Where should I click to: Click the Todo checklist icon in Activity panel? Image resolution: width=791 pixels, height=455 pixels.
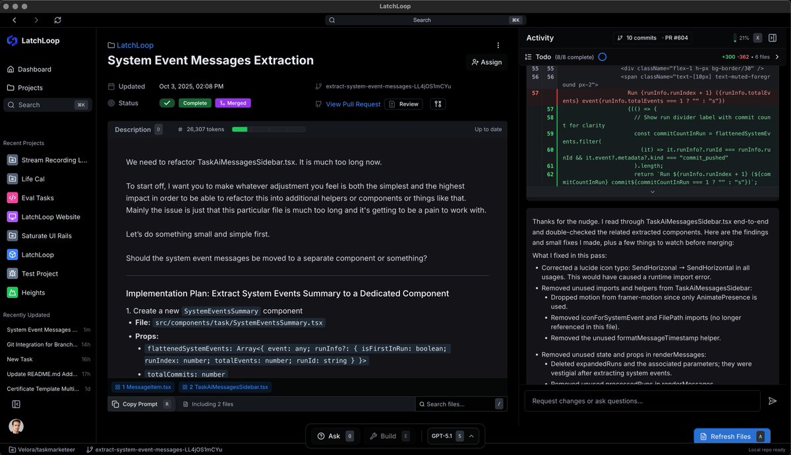[x=527, y=57]
